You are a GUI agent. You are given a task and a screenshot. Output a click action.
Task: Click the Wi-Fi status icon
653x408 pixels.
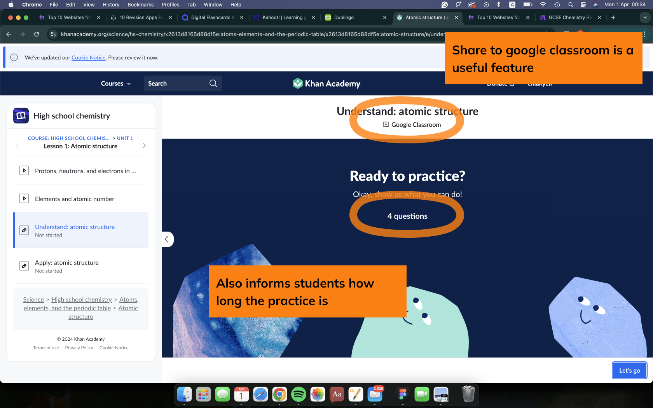point(543,5)
